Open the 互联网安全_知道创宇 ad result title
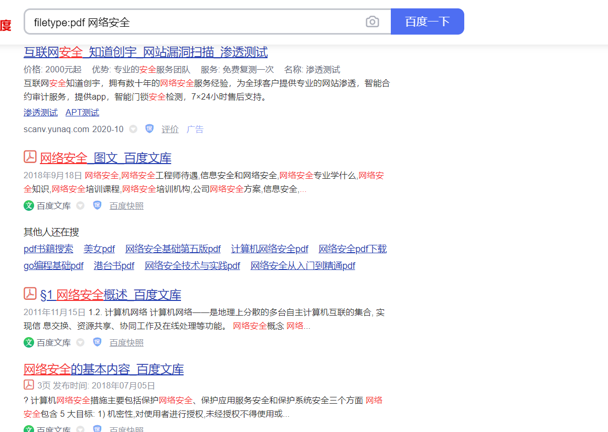This screenshot has width=608, height=432. point(145,52)
